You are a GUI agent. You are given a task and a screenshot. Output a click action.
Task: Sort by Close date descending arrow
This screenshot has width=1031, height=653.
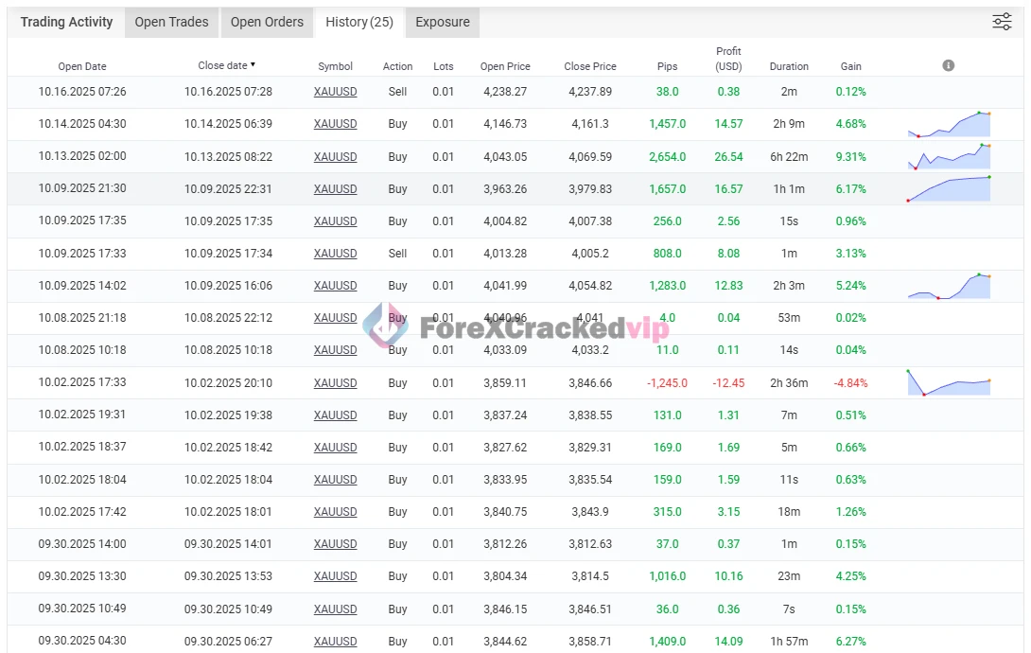click(253, 65)
